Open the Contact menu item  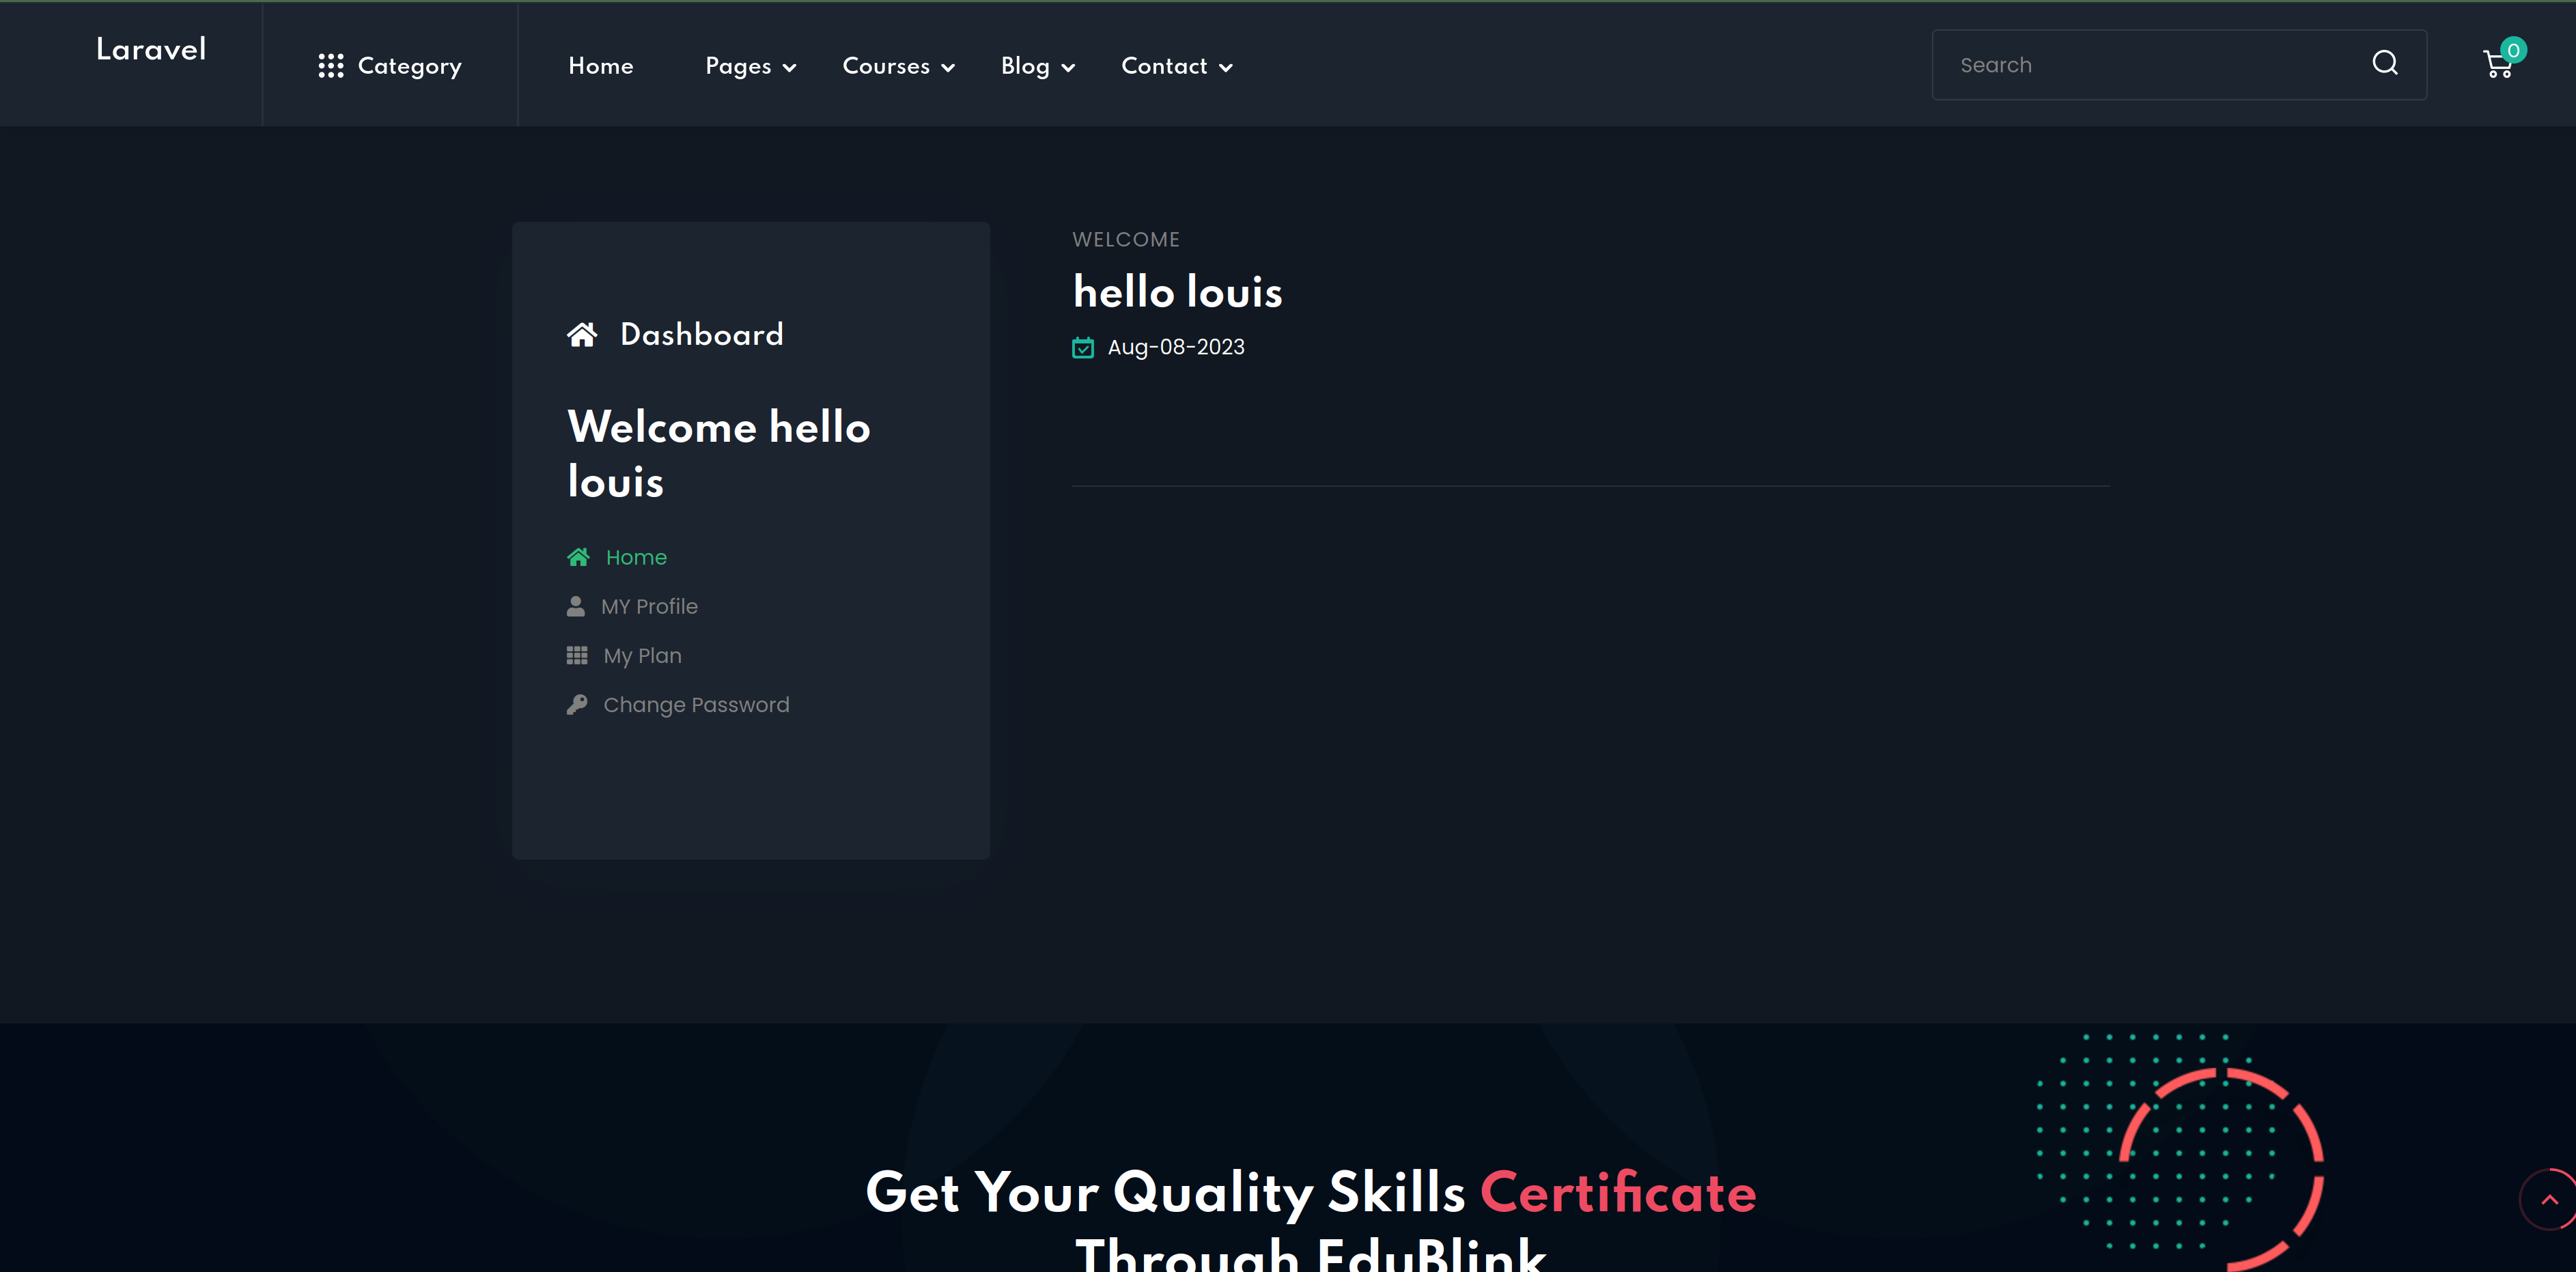pos(1164,66)
